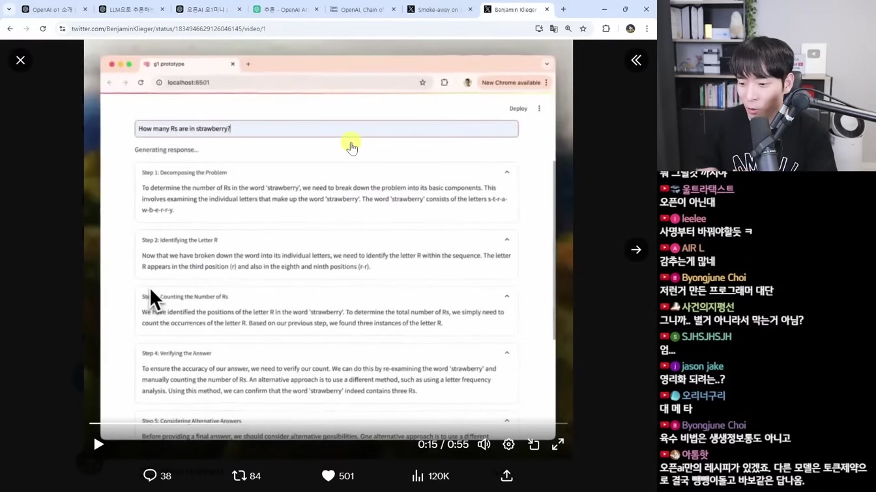
Task: Collapse 'Step 5: Considering Alternative Answers' expander
Action: [x=506, y=420]
